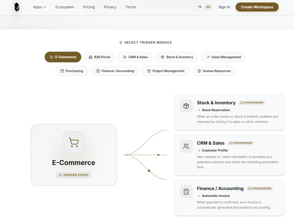Click the Customer Profile text
This screenshot has height=221, width=294.
tap(215, 150)
